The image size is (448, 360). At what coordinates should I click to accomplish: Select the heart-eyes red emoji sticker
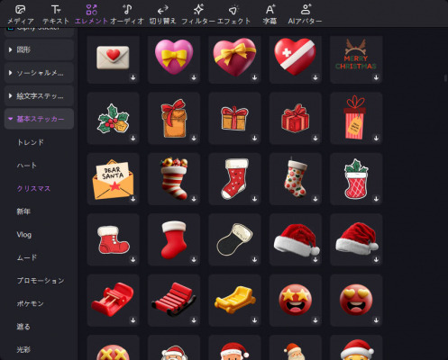[x=356, y=300]
